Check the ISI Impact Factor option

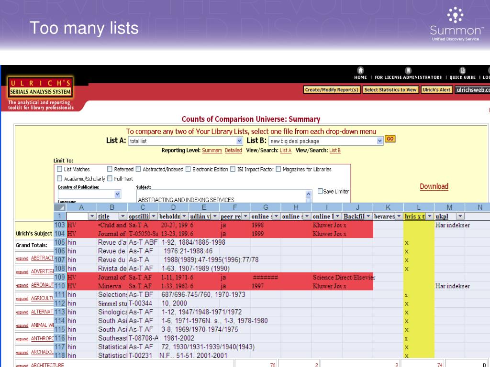pos(233,169)
